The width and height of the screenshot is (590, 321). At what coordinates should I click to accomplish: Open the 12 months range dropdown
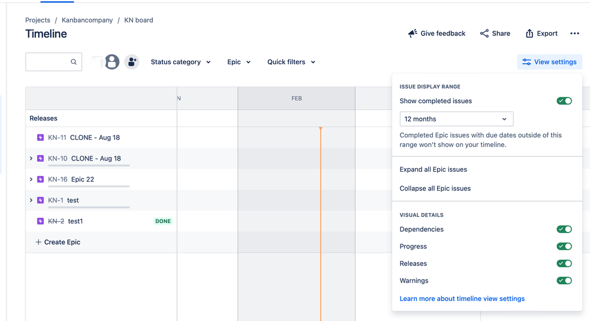(x=456, y=119)
